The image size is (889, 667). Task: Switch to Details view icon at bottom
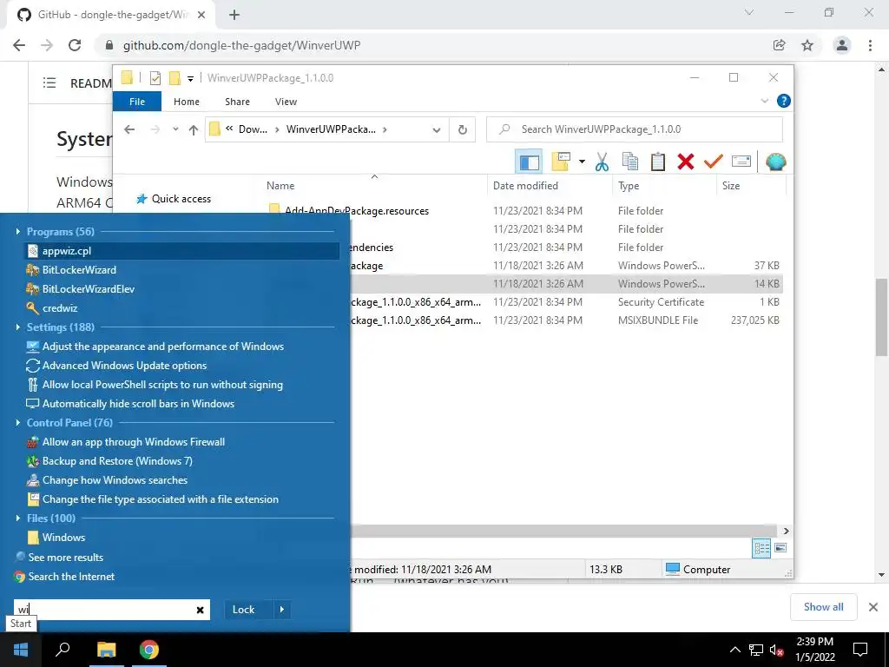(x=761, y=548)
